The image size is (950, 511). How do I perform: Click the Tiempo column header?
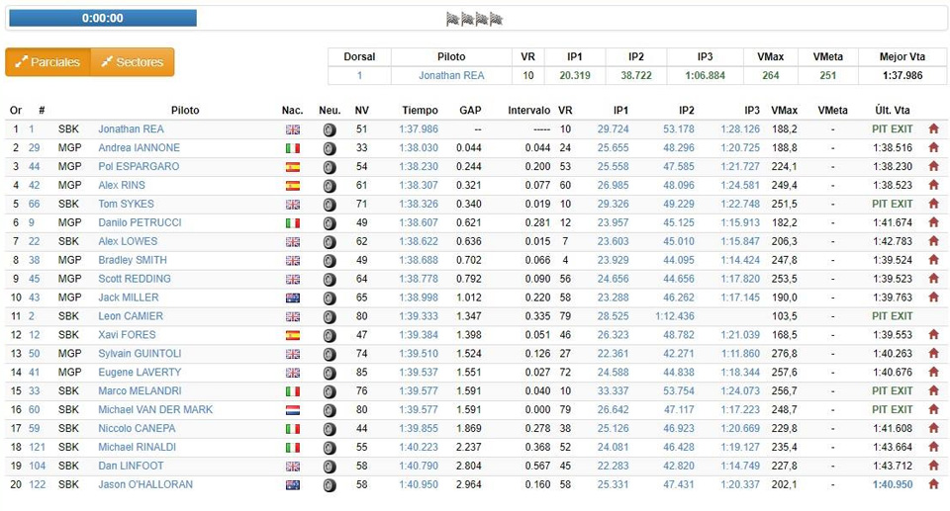coord(420,110)
